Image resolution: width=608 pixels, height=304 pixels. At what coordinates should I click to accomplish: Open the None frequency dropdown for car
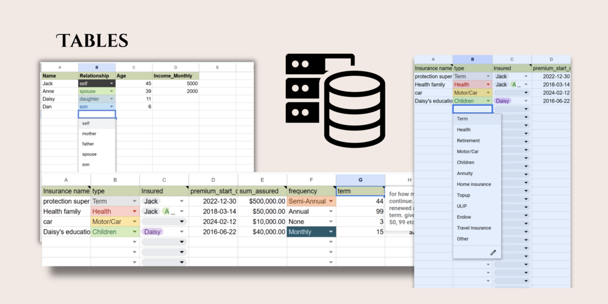pyautogui.click(x=331, y=222)
